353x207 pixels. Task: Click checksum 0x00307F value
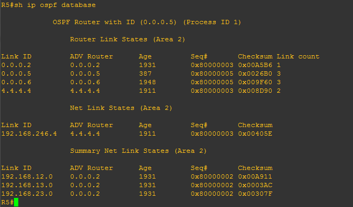[x=255, y=194]
